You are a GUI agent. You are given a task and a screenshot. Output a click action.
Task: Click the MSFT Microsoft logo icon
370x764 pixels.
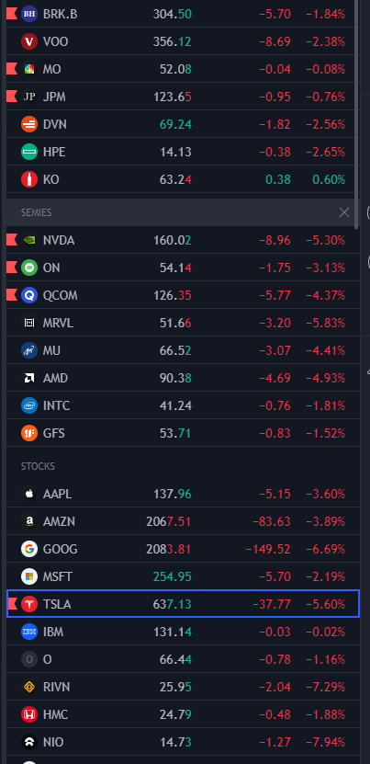coord(29,576)
